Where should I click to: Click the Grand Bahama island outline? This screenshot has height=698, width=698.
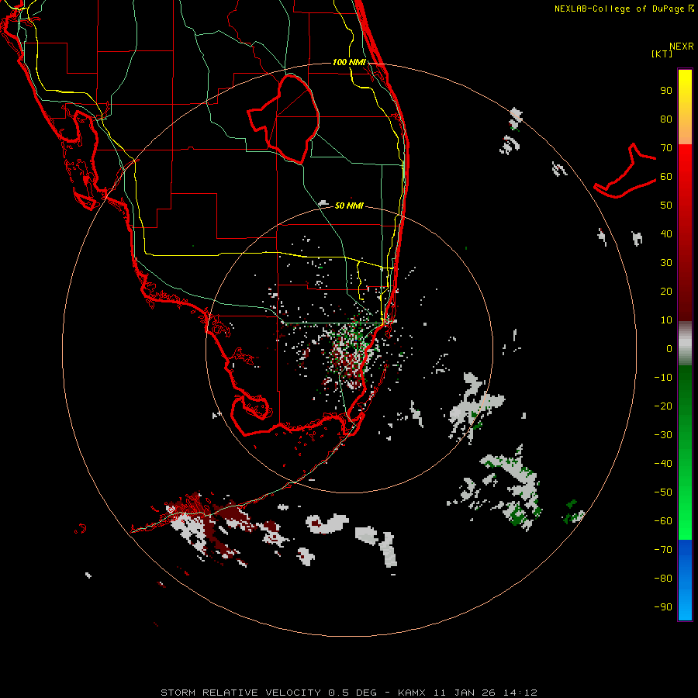(x=625, y=171)
